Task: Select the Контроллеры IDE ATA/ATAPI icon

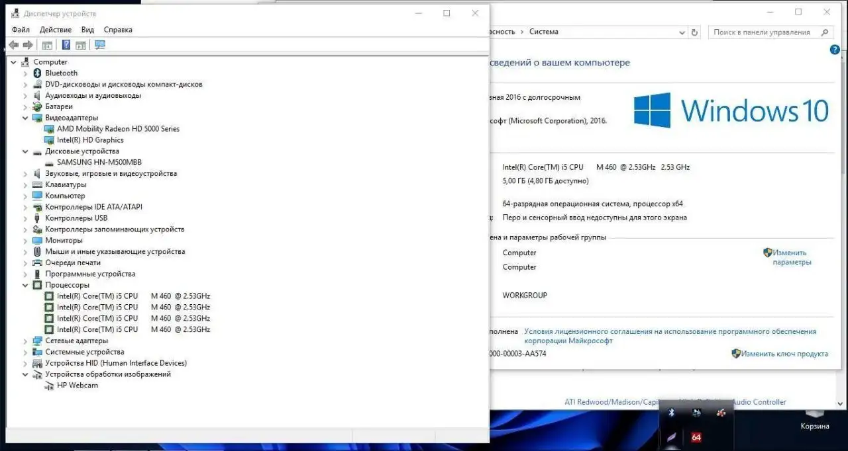Action: click(37, 207)
